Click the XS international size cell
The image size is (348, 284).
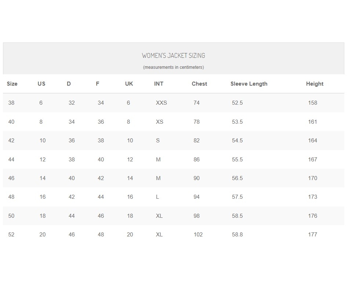(159, 122)
